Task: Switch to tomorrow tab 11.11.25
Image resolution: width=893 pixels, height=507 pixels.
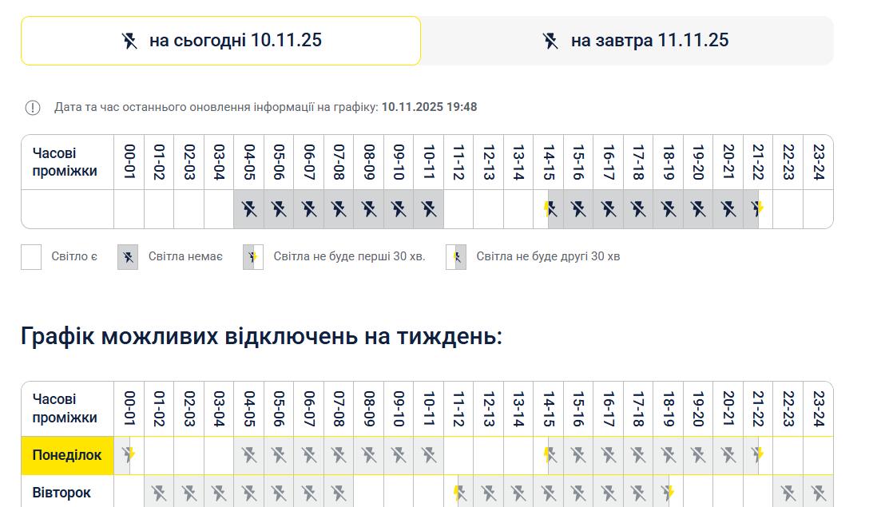Action: (x=628, y=41)
